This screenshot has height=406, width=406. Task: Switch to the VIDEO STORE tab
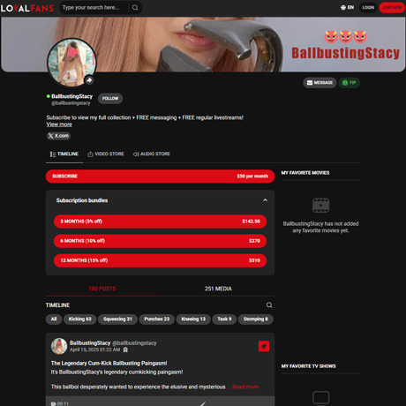(106, 154)
